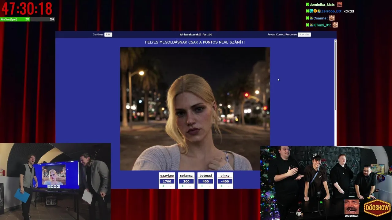Image resolution: width=392 pixels, height=220 pixels.
Task: Add points to sokersz with plus
Action: coord(183,186)
